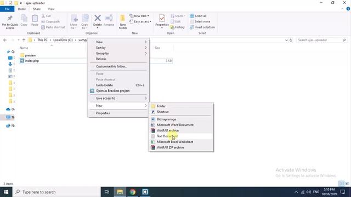Click the Back navigation arrow
The height and width of the screenshot is (197, 351).
point(5,40)
